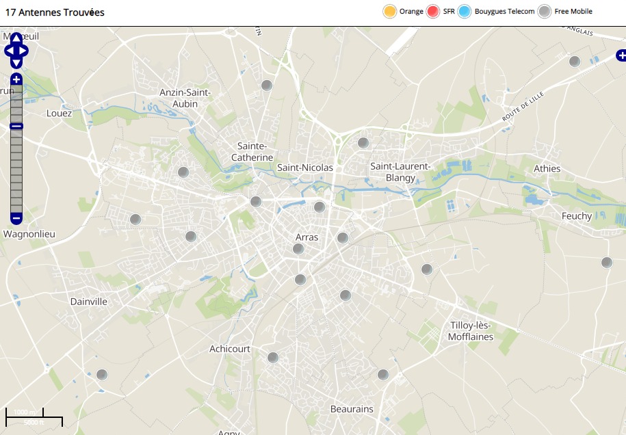The height and width of the screenshot is (435, 626).
Task: Select the antenna marker south of Dainville
Action: (x=102, y=375)
